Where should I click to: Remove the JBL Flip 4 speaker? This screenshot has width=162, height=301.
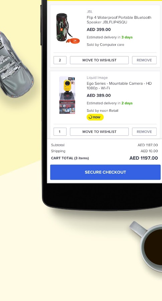pyautogui.click(x=144, y=60)
